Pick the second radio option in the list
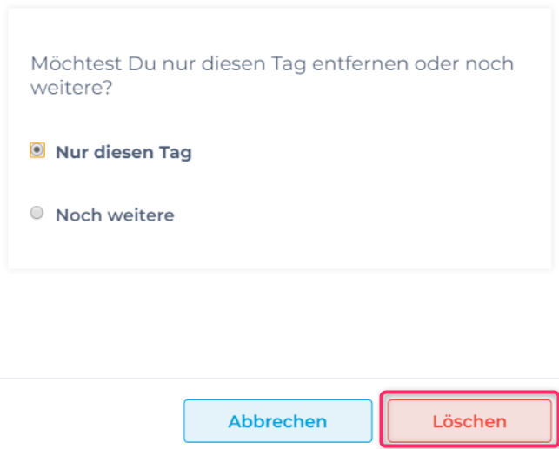 coord(37,213)
